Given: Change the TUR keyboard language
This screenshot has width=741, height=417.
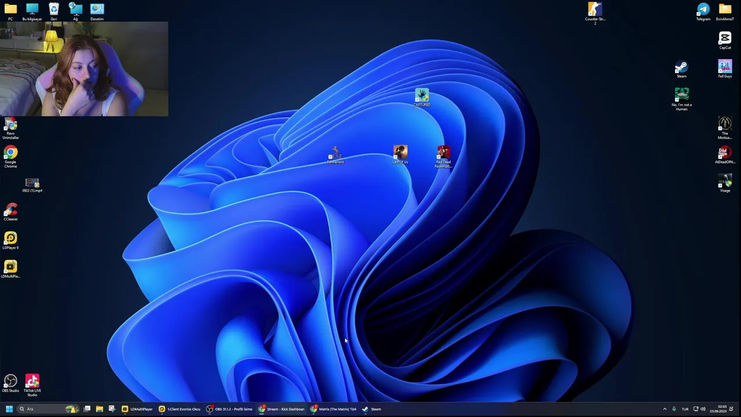Looking at the screenshot, I should 685,409.
